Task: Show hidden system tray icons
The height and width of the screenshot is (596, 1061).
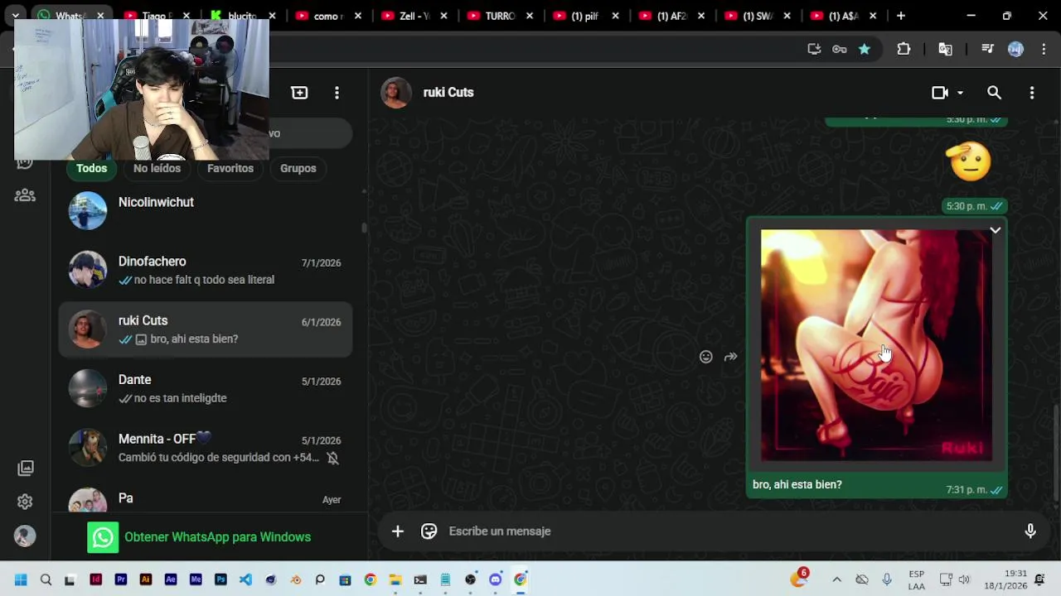Action: [836, 579]
